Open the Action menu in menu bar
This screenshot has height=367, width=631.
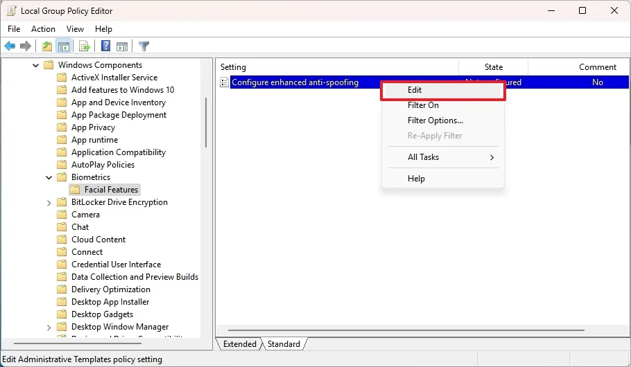(43, 29)
